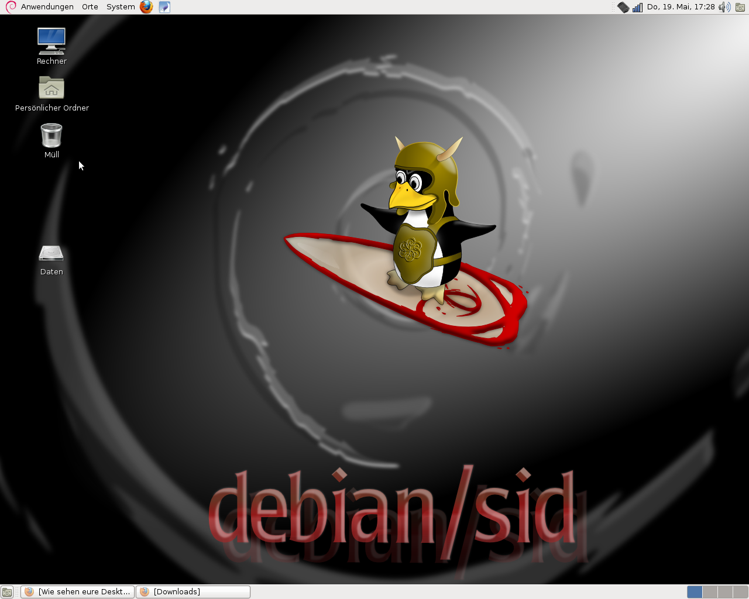The width and height of the screenshot is (749, 599).
Task: Open the date and time calendar dropdown
Action: click(x=681, y=7)
